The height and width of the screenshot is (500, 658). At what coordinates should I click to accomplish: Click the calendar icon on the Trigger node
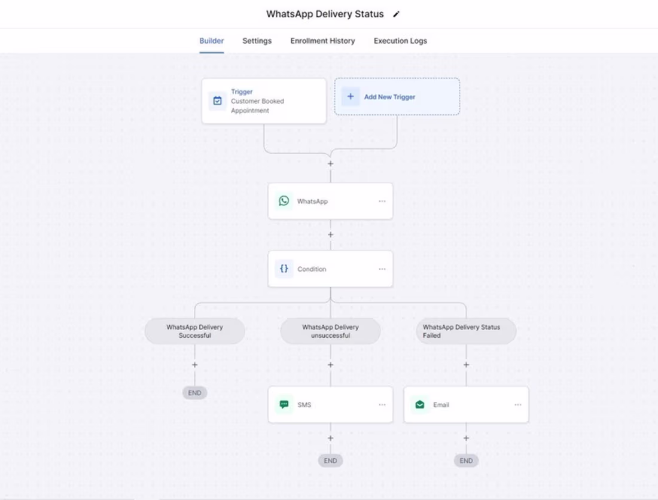[217, 101]
